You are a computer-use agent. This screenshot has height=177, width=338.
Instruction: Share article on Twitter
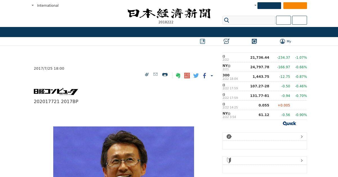point(196,76)
